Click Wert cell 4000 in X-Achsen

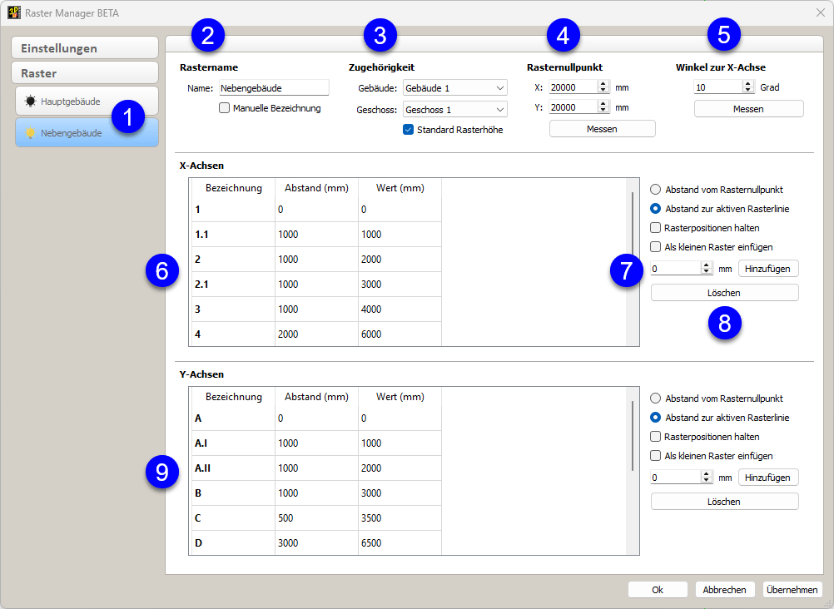point(400,309)
